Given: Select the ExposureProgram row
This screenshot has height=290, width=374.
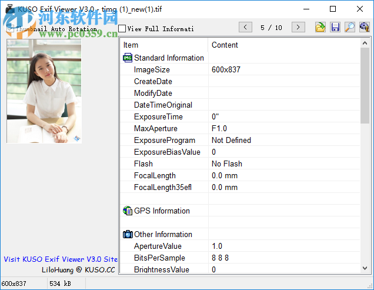Looking at the screenshot, I should pyautogui.click(x=240, y=140).
